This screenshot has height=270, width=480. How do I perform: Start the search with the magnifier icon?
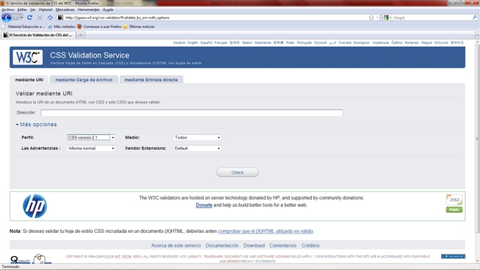pos(475,18)
